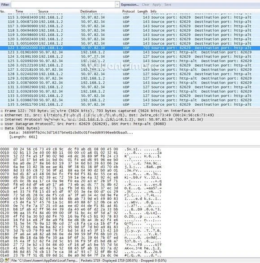Click the Internet Protocol Version 4 detail line
The height and width of the screenshot is (263, 260).
104,120
